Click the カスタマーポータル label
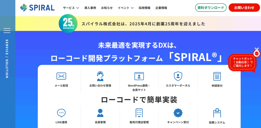The height and width of the screenshot is (128, 261). coord(178,86)
